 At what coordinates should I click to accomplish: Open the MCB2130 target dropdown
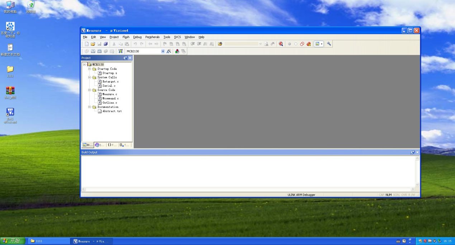pos(163,51)
